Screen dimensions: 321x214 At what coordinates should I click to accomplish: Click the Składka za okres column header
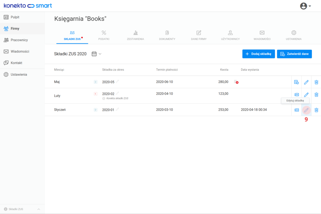pyautogui.click(x=113, y=70)
